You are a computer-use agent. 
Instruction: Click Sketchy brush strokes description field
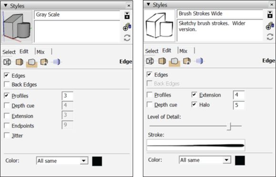pos(220,30)
